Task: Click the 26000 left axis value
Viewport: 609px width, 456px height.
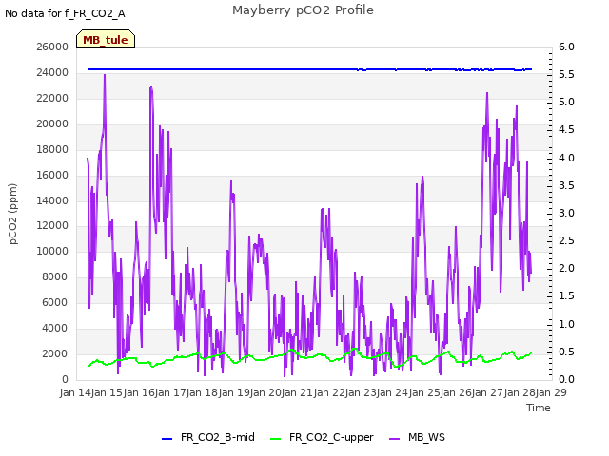Action: [x=52, y=47]
